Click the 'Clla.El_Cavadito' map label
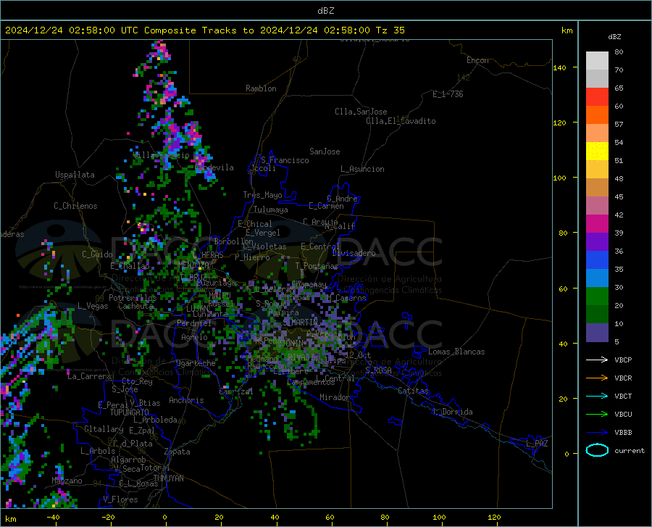The image size is (652, 527). tap(401, 121)
